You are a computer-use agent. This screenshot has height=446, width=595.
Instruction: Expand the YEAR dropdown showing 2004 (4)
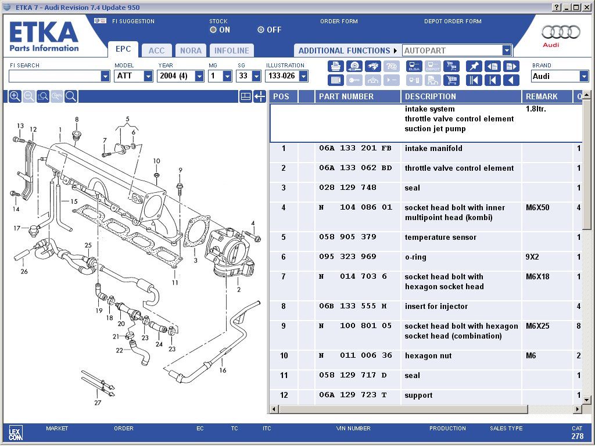(199, 76)
